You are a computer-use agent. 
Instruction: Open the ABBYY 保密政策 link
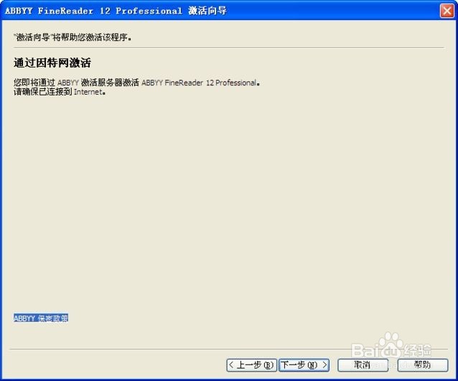tap(41, 318)
